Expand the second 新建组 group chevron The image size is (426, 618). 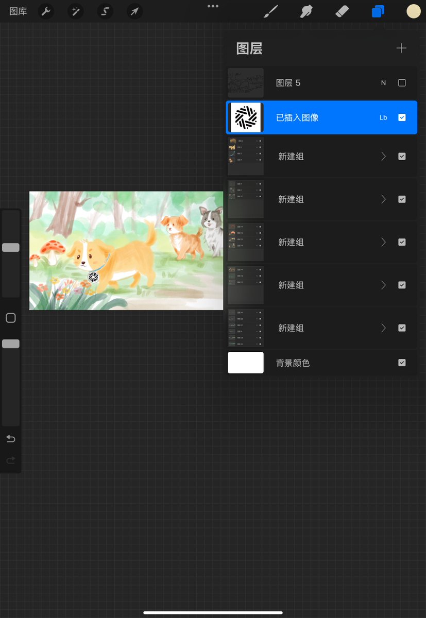coord(383,199)
